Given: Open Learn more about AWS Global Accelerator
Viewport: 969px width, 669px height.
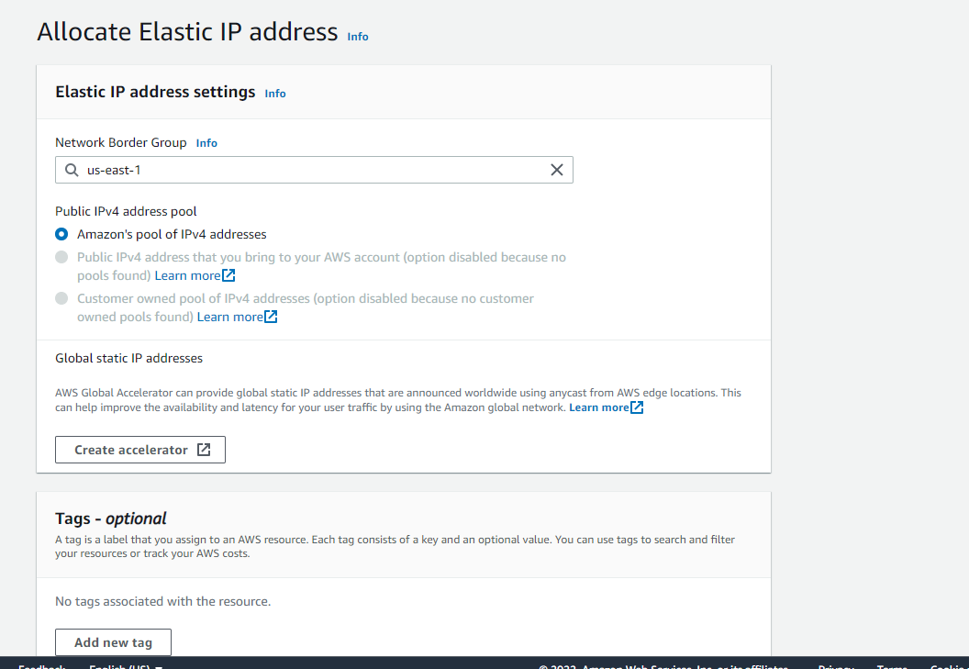Looking at the screenshot, I should click(599, 407).
